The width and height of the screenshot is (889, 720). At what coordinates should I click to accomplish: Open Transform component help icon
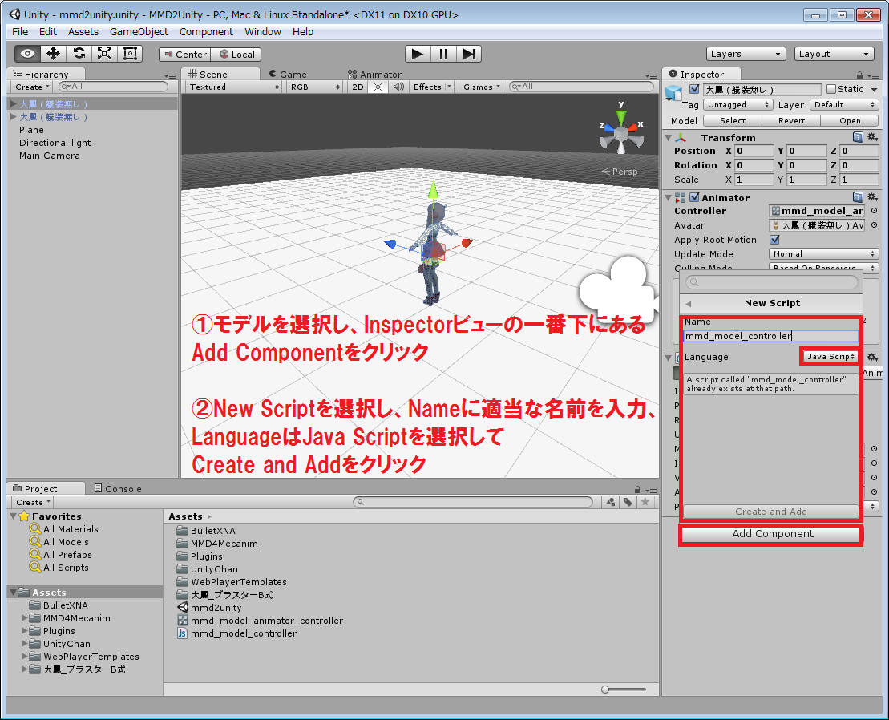(858, 136)
